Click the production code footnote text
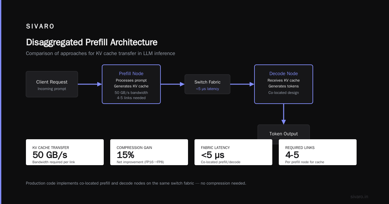 click(x=136, y=183)
